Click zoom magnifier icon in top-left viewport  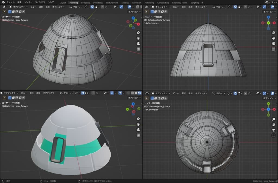pyautogui.click(x=138, y=33)
